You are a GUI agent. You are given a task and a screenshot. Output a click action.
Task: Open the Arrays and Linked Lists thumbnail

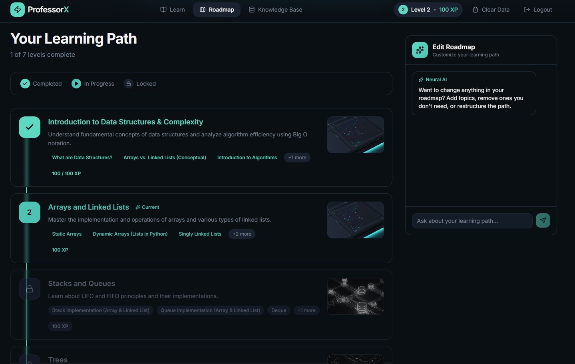(x=356, y=220)
